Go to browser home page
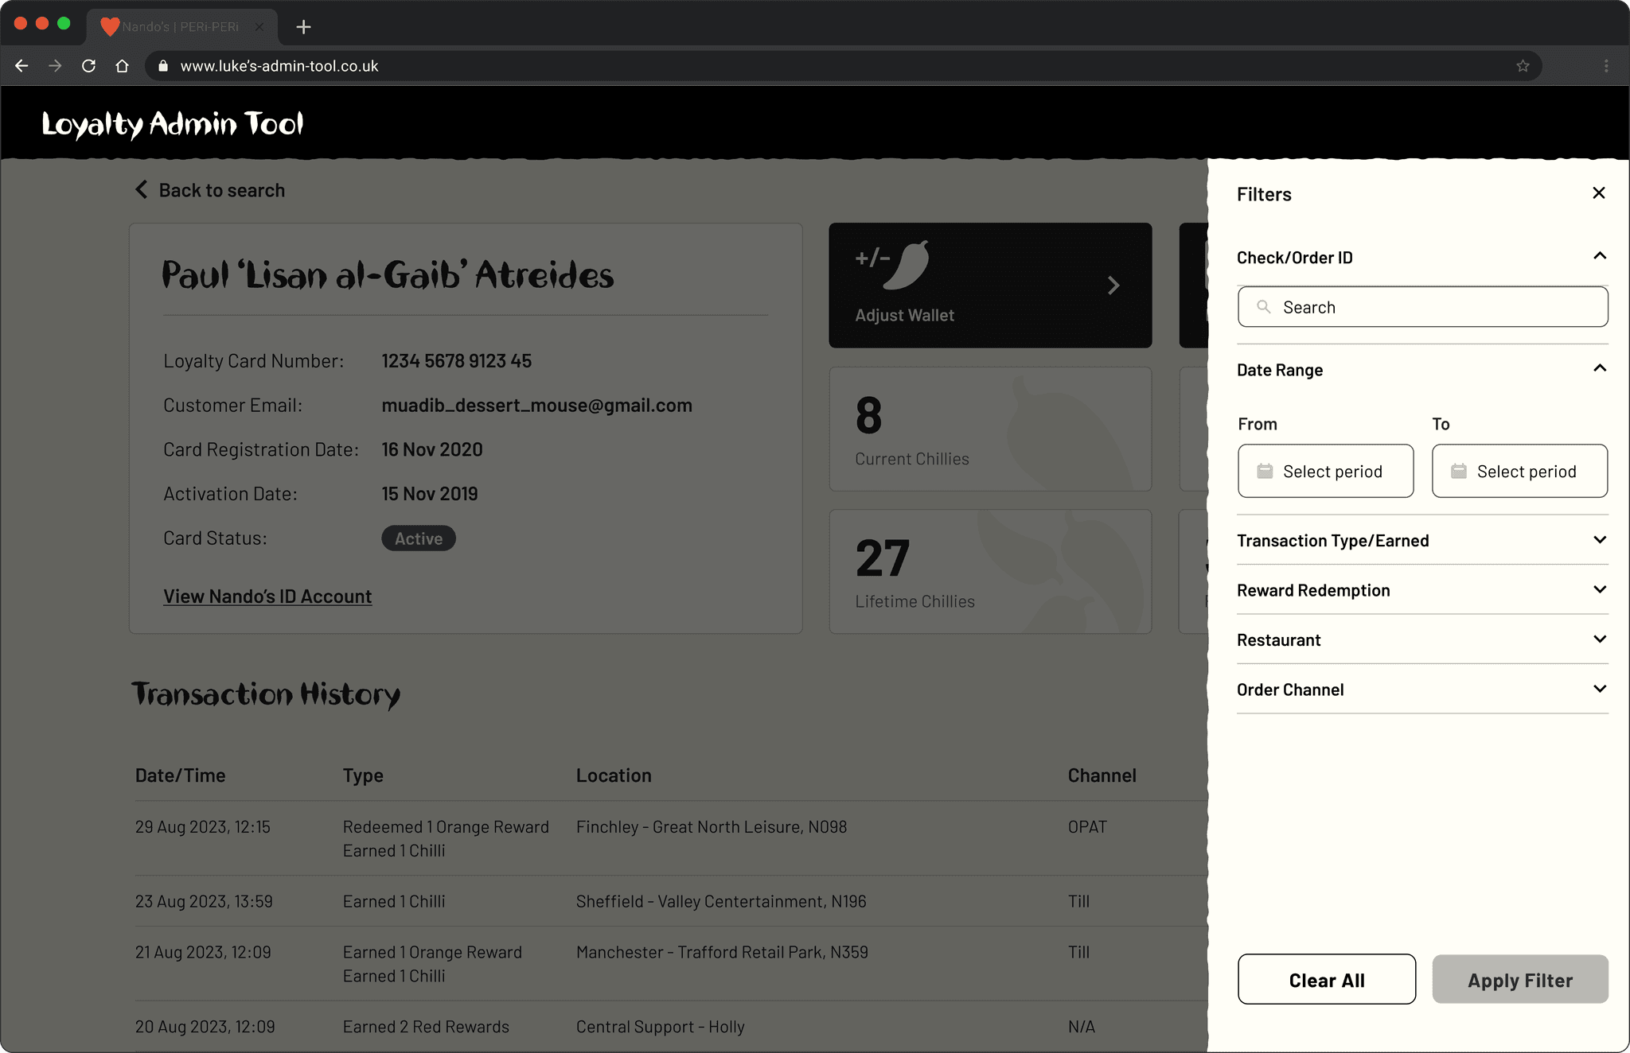The image size is (1630, 1053). coord(122,66)
